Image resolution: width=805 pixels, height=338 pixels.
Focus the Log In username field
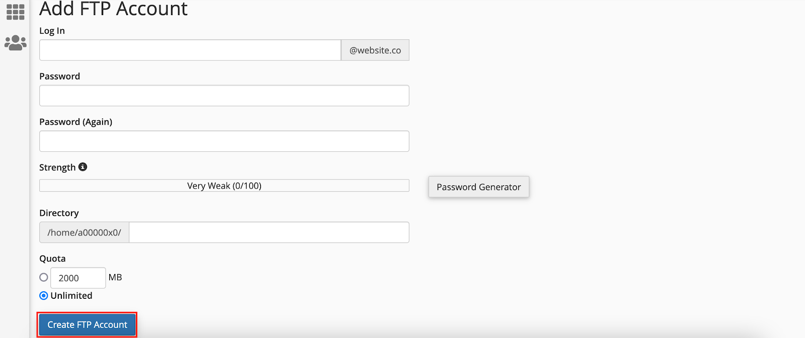(190, 50)
